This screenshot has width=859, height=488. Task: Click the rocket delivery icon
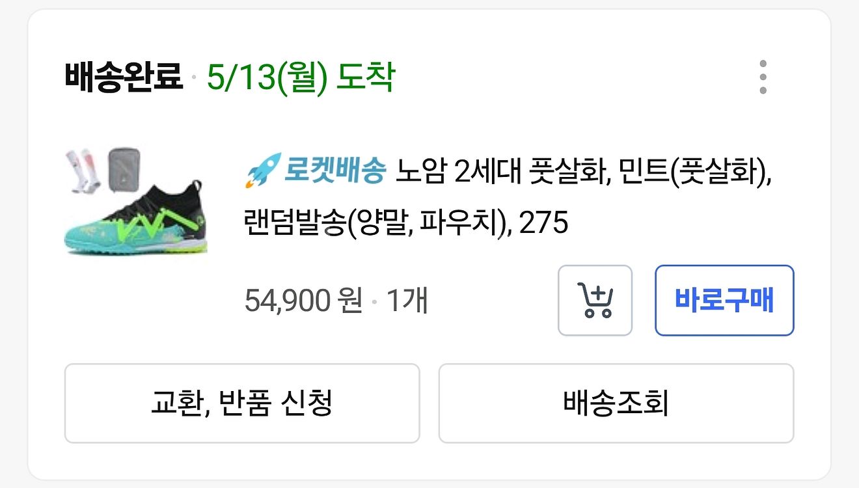pyautogui.click(x=262, y=170)
